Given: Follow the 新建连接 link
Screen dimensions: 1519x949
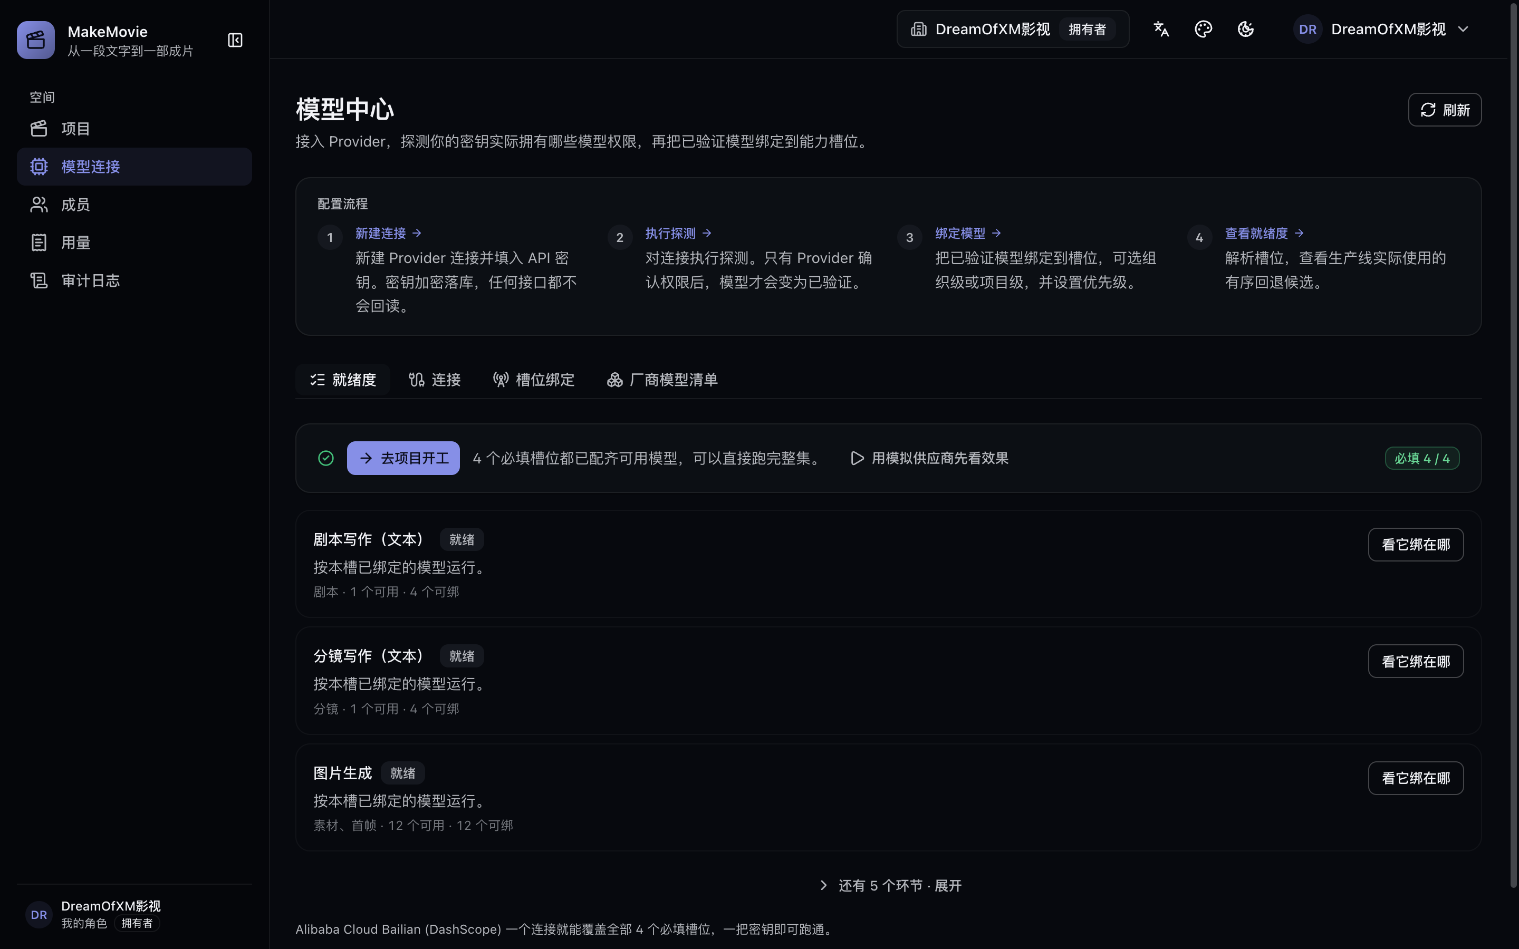Looking at the screenshot, I should [388, 234].
